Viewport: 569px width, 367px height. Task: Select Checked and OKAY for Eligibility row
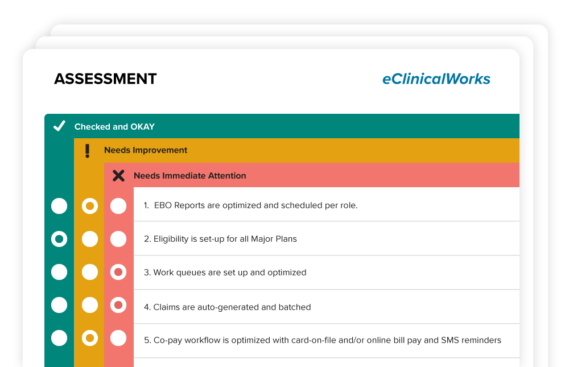coord(59,239)
